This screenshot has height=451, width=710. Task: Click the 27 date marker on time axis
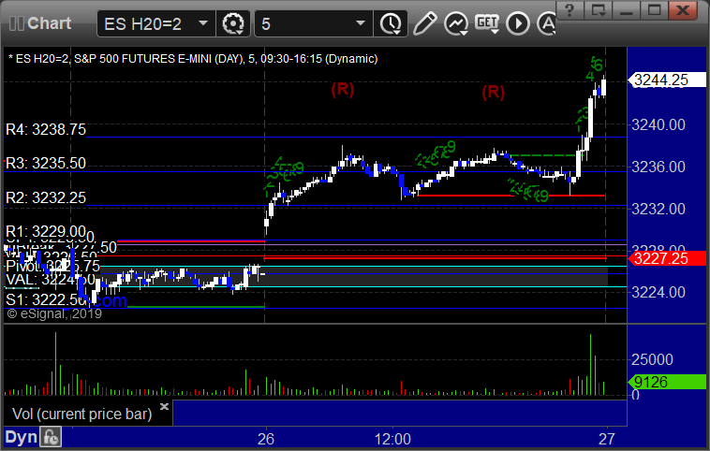point(607,439)
